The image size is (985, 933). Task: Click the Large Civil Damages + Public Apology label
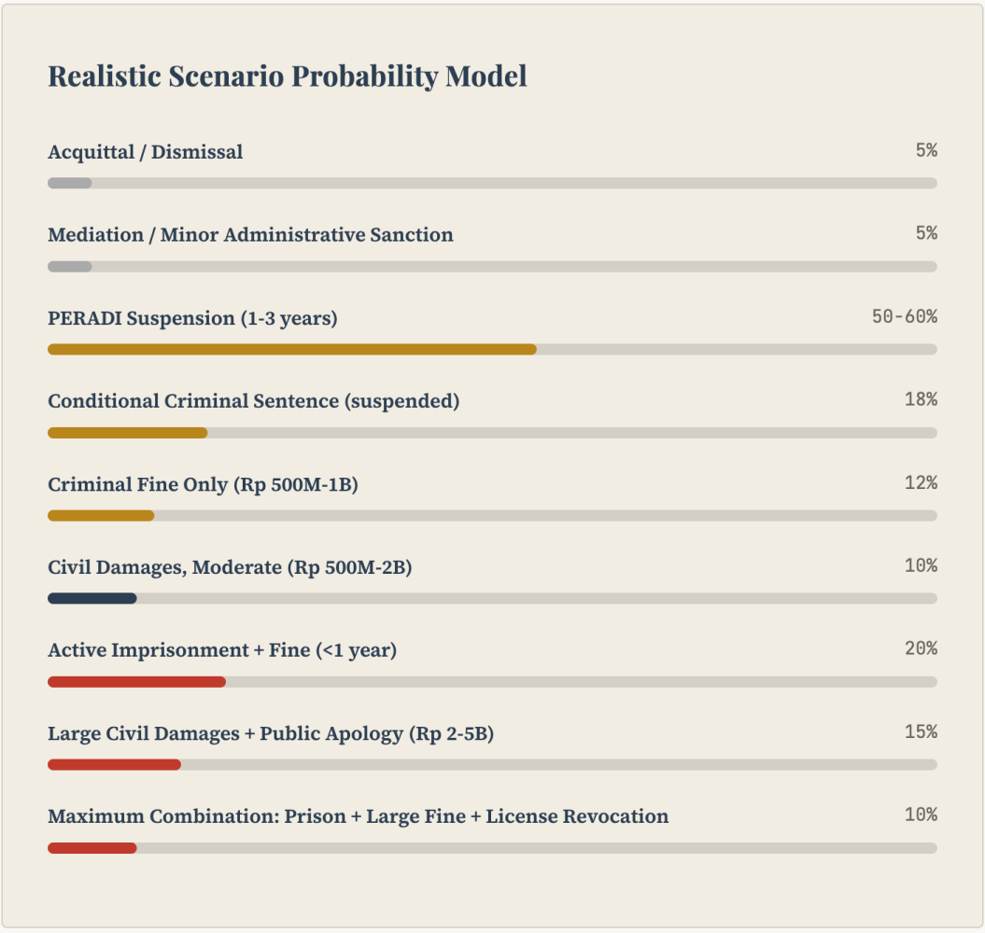(271, 733)
